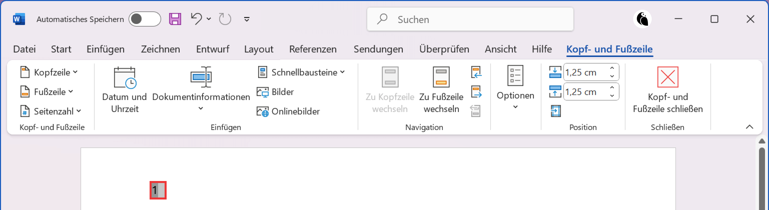769x210 pixels.
Task: Increase footer distance from bottom
Action: 612,88
